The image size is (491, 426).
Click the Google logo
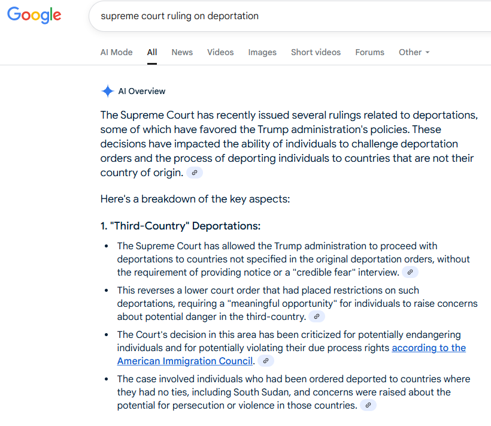[x=34, y=15]
